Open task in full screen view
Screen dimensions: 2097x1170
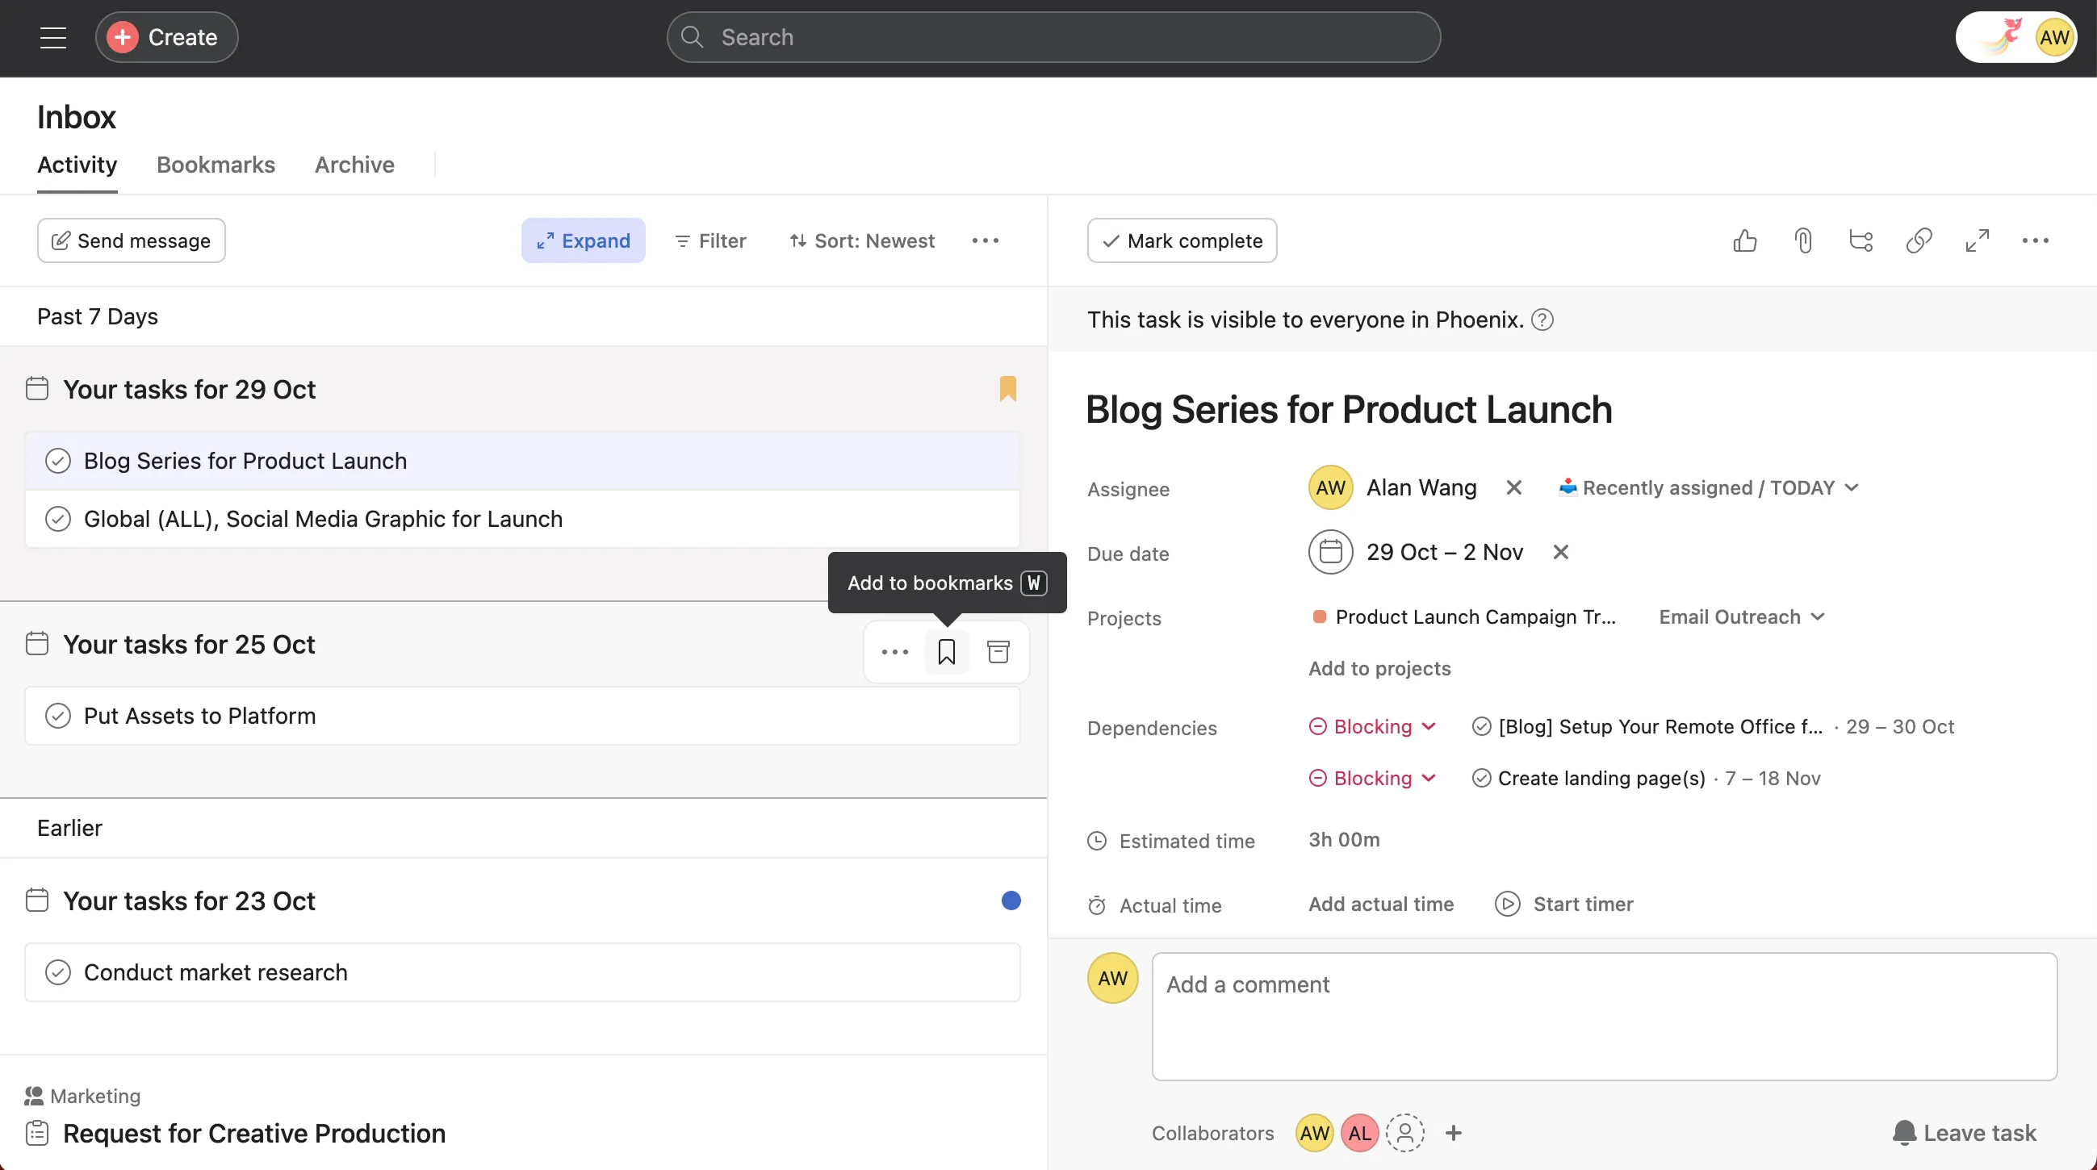click(x=1978, y=240)
